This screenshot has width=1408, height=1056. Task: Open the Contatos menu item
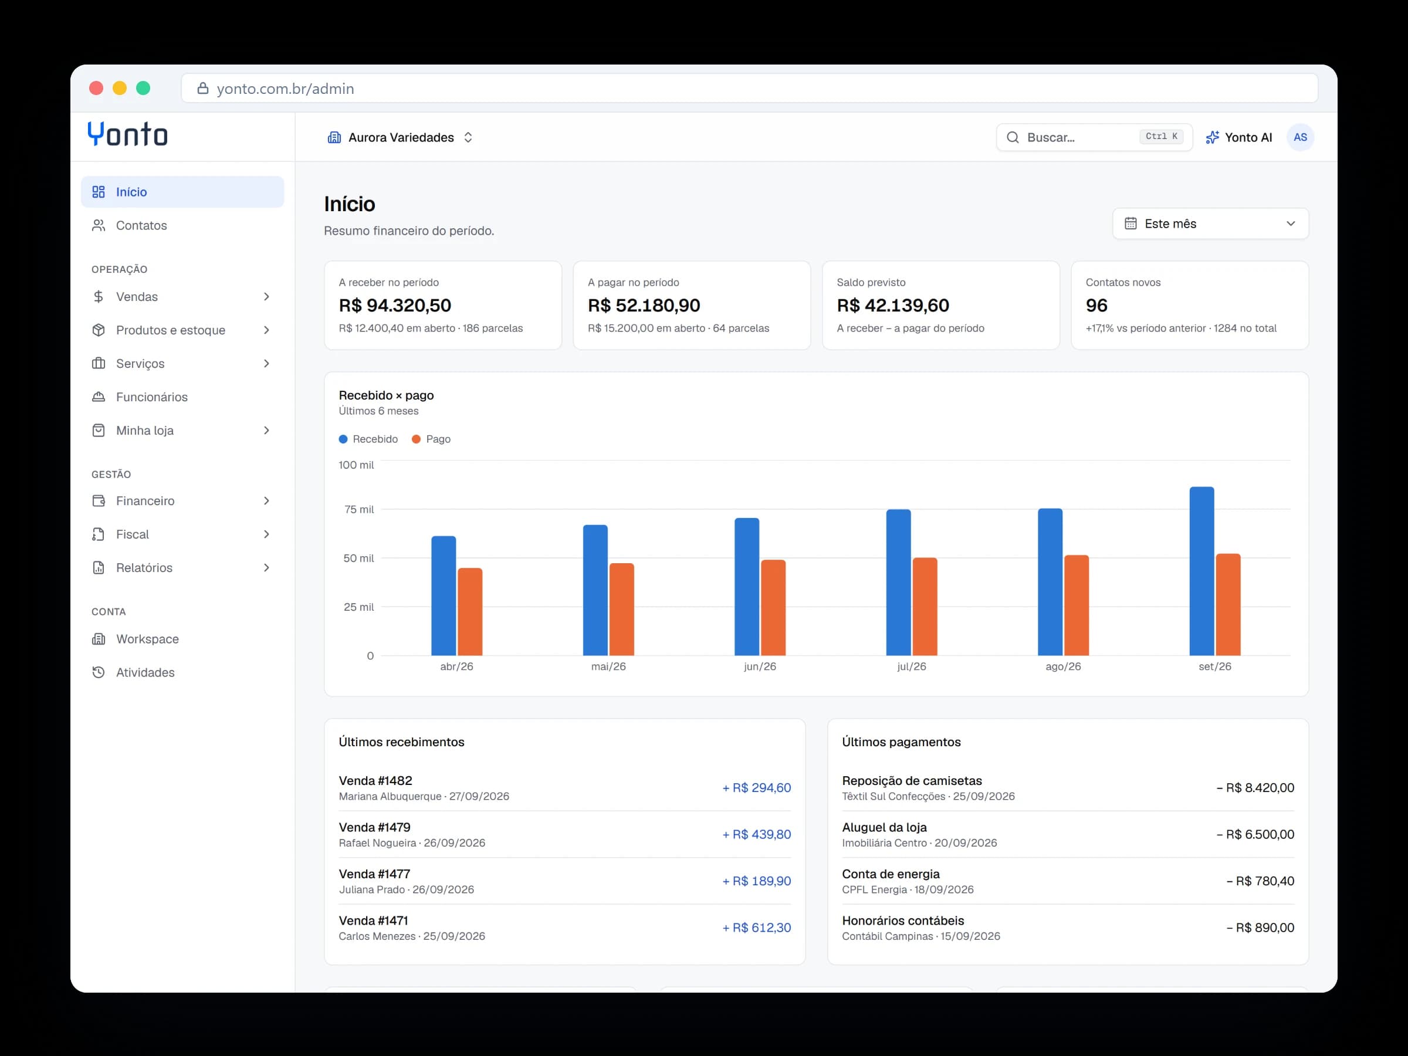182,225
